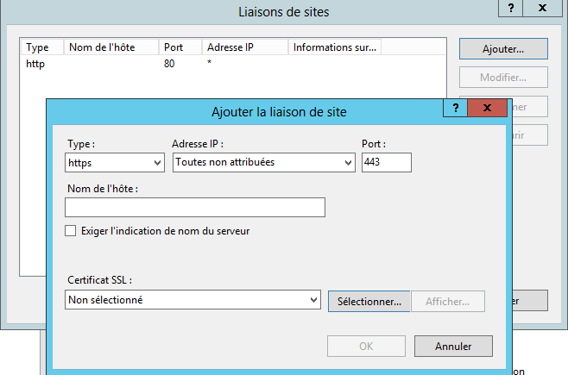Click the Nom de l'hôte column header
Screen dimensions: 568x375
[110, 47]
